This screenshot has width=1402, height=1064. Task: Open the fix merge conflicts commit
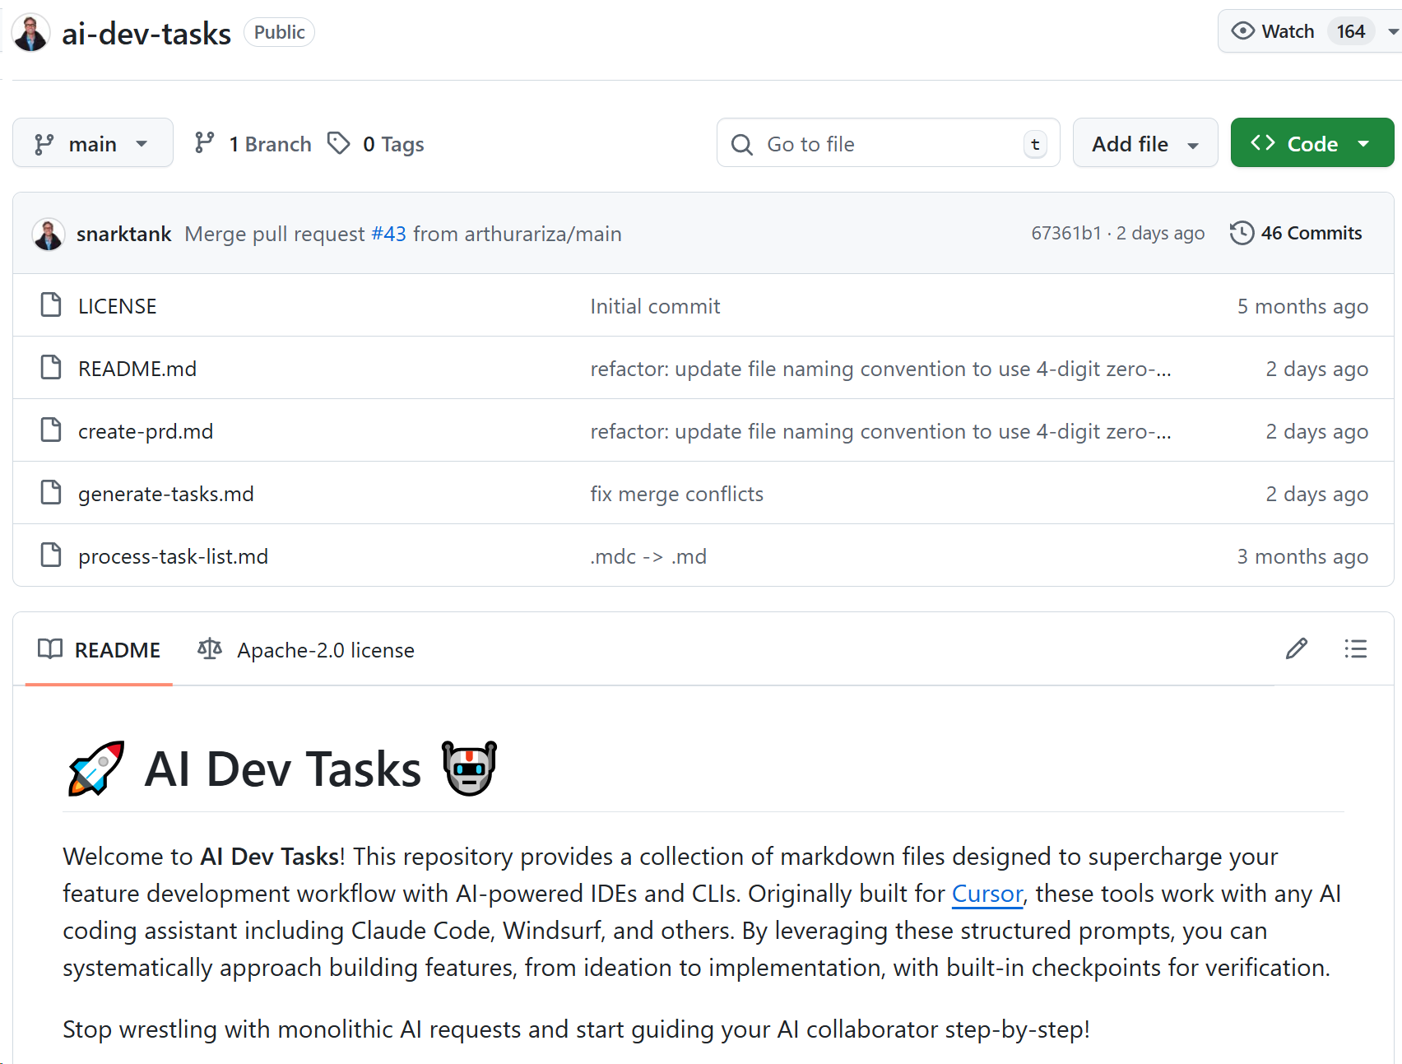677,494
